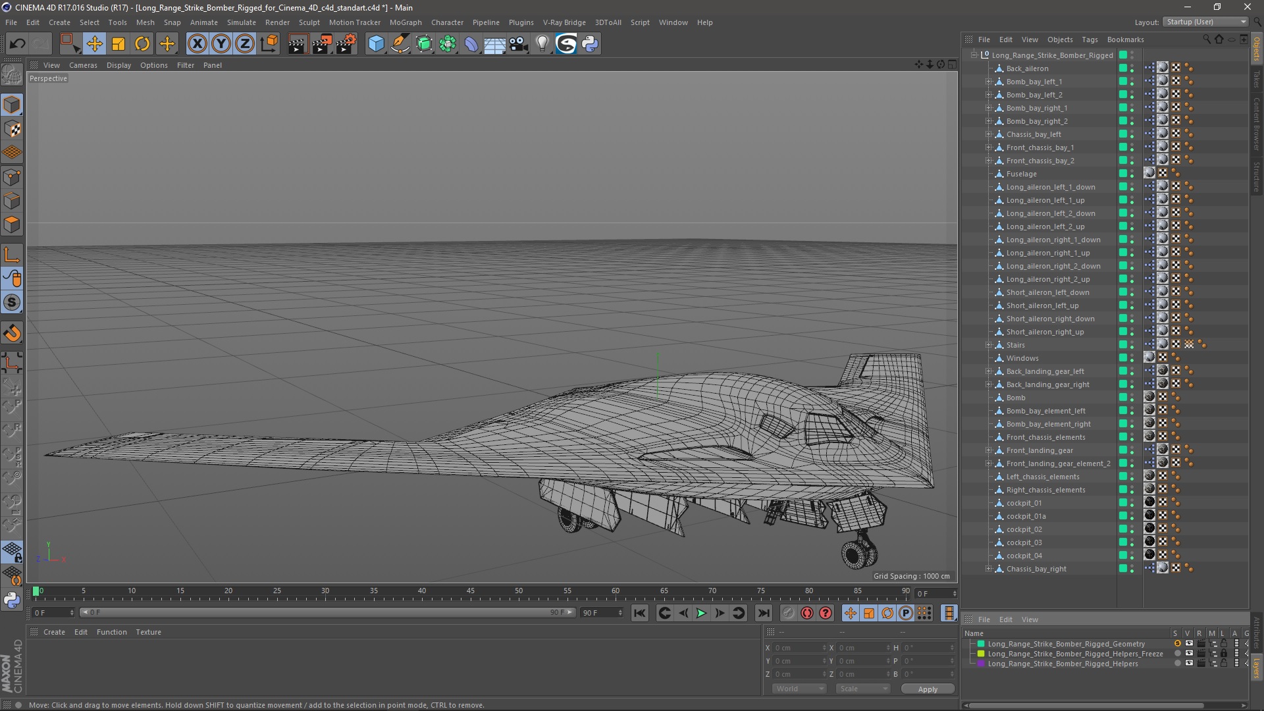This screenshot has height=711, width=1264.
Task: Click the Undo arrow icon
Action: [x=18, y=44]
